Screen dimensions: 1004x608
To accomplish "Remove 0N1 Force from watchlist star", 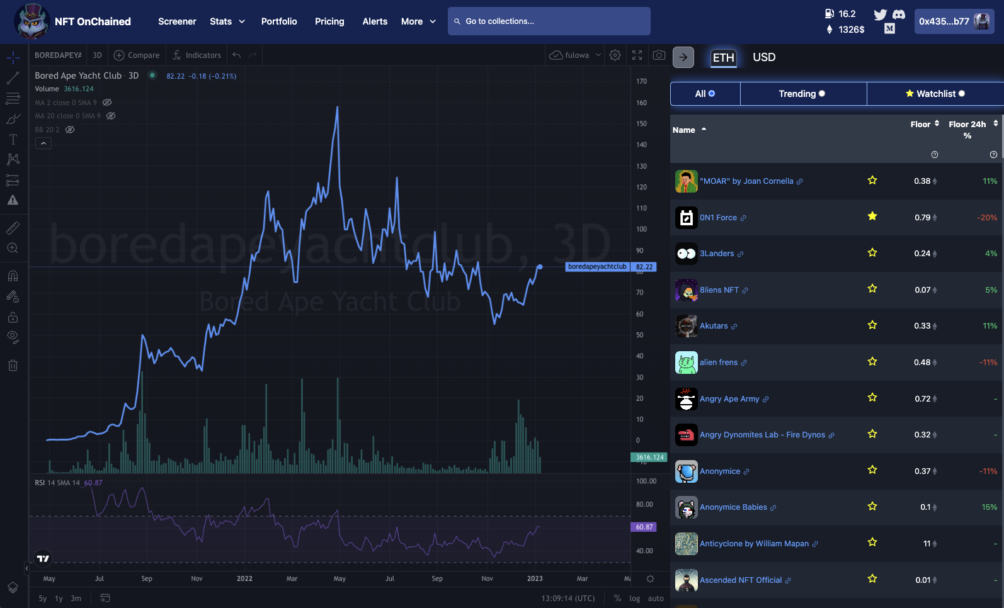I will [872, 217].
